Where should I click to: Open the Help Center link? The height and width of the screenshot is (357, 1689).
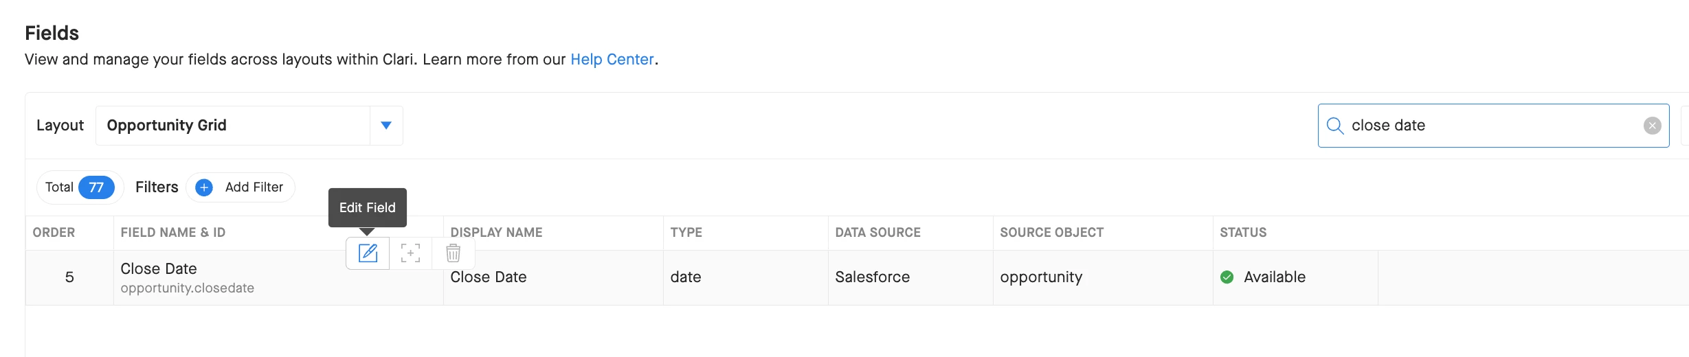(x=612, y=60)
